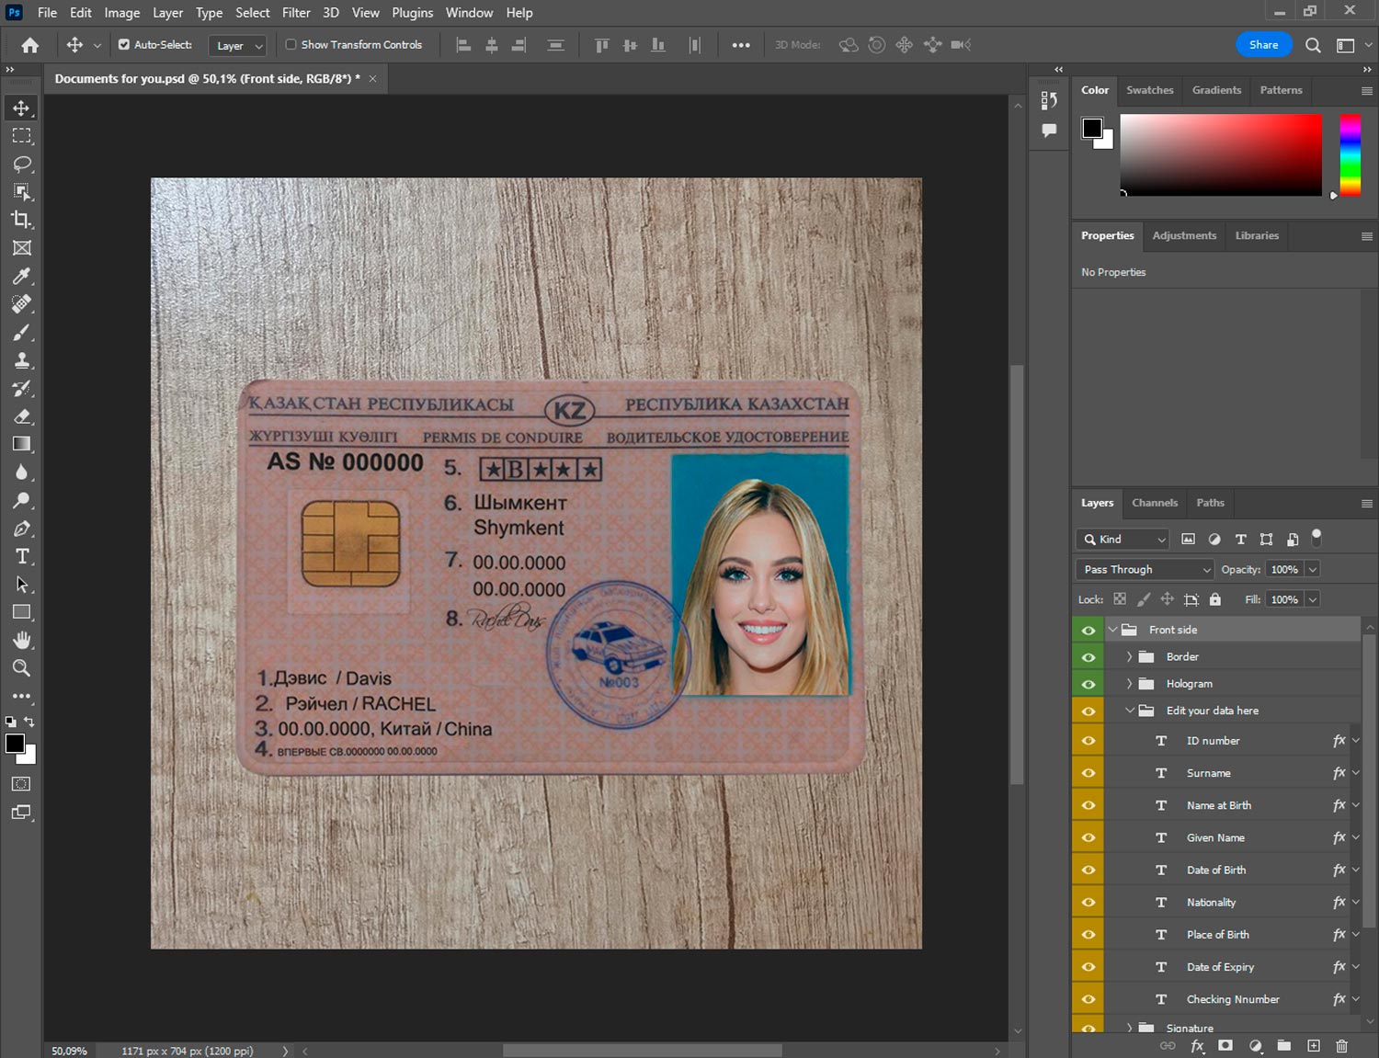
Task: Click the foreground color swatch in Color panel
Action: point(1092,128)
